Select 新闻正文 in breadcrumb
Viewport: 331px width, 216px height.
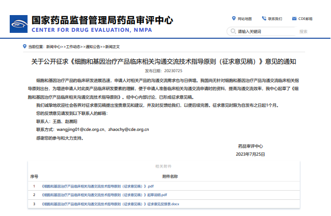pyautogui.click(x=112, y=47)
